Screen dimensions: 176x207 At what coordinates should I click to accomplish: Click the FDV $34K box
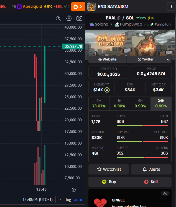tap(130, 88)
